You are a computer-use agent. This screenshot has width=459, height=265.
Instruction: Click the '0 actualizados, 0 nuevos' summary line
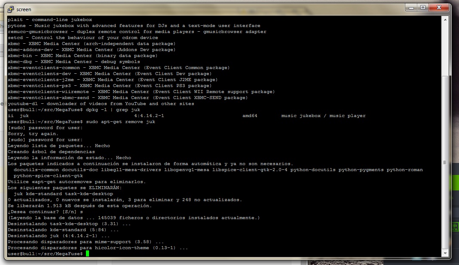point(125,199)
